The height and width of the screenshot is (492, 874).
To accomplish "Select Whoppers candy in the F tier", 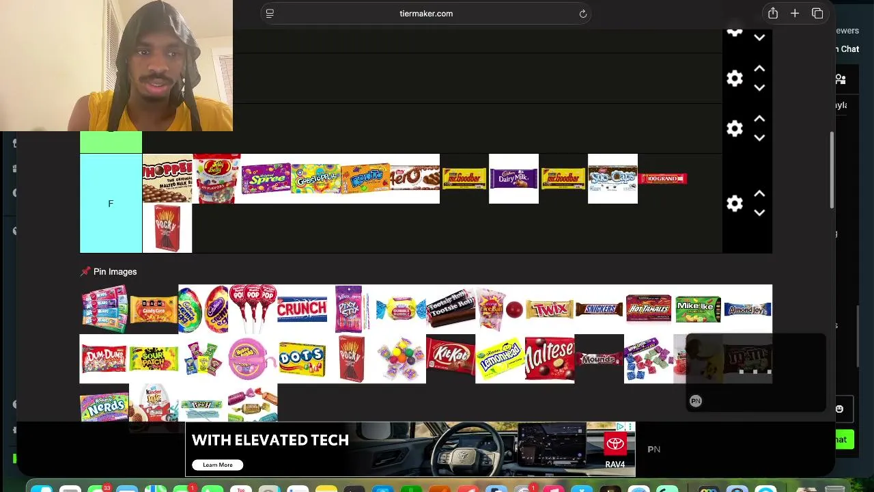I will coord(167,178).
